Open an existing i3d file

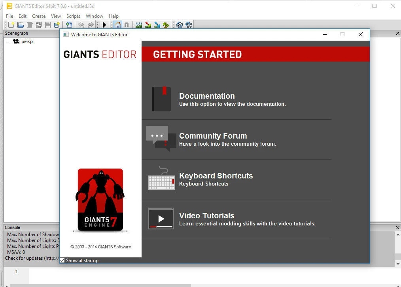tap(21, 24)
